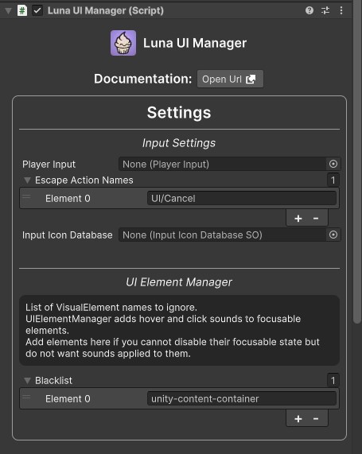
Task: Click the UI Element Manager heading
Action: click(179, 282)
